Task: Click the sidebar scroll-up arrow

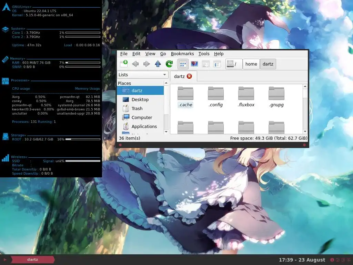Action: (x=166, y=83)
